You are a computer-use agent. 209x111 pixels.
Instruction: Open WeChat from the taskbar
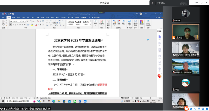pyautogui.click(x=75, y=101)
